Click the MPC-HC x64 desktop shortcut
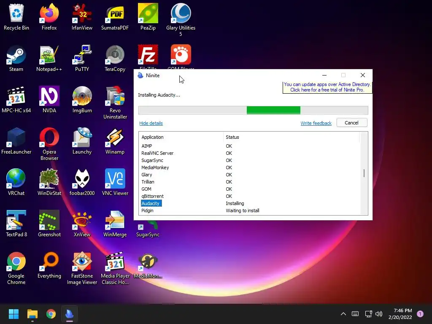This screenshot has height=324, width=432. pyautogui.click(x=16, y=100)
